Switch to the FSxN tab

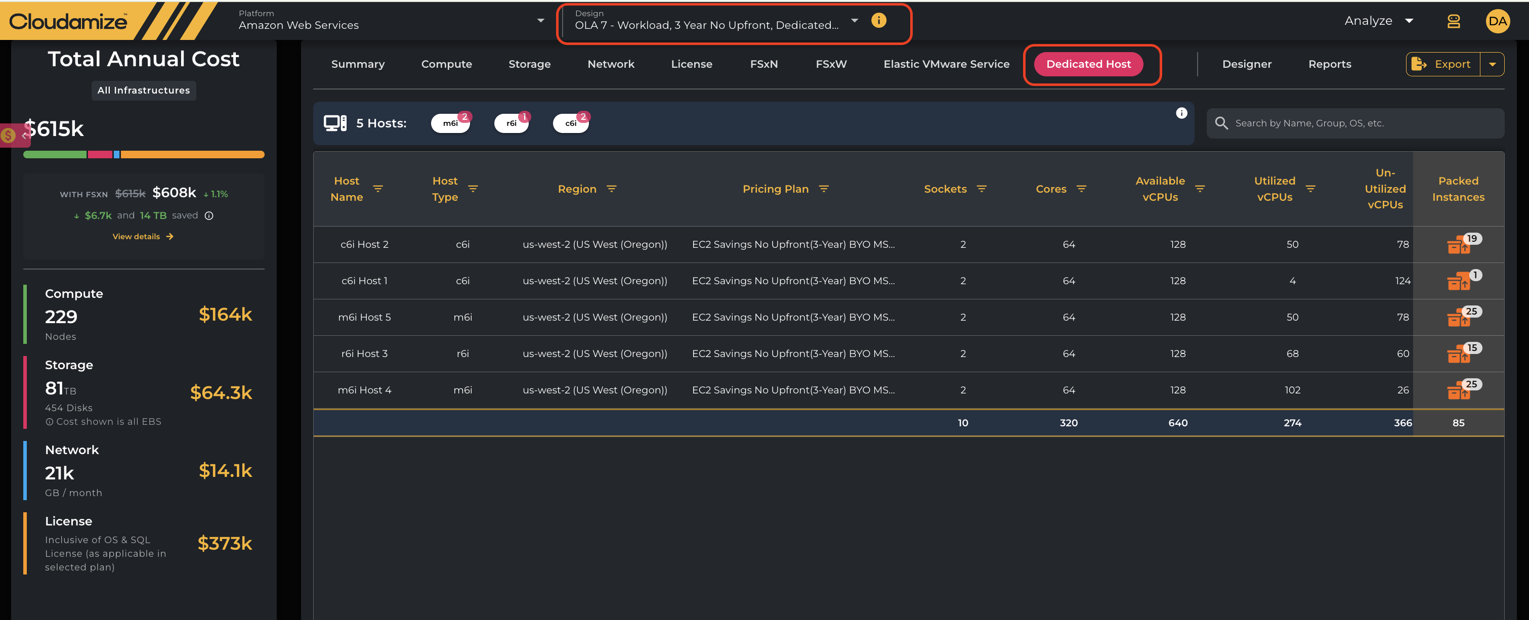click(764, 64)
